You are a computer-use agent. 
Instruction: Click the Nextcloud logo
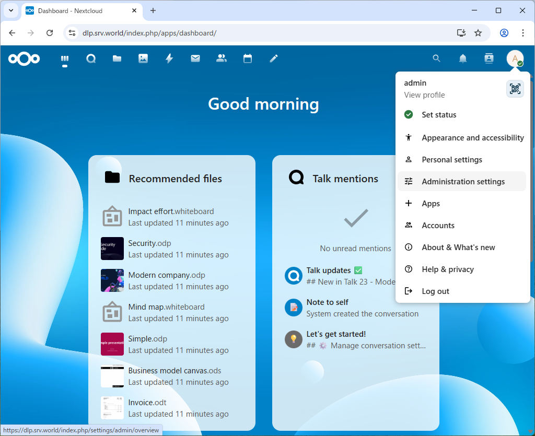[x=24, y=59]
